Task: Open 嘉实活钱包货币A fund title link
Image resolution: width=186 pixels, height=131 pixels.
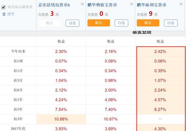Action: point(54,5)
